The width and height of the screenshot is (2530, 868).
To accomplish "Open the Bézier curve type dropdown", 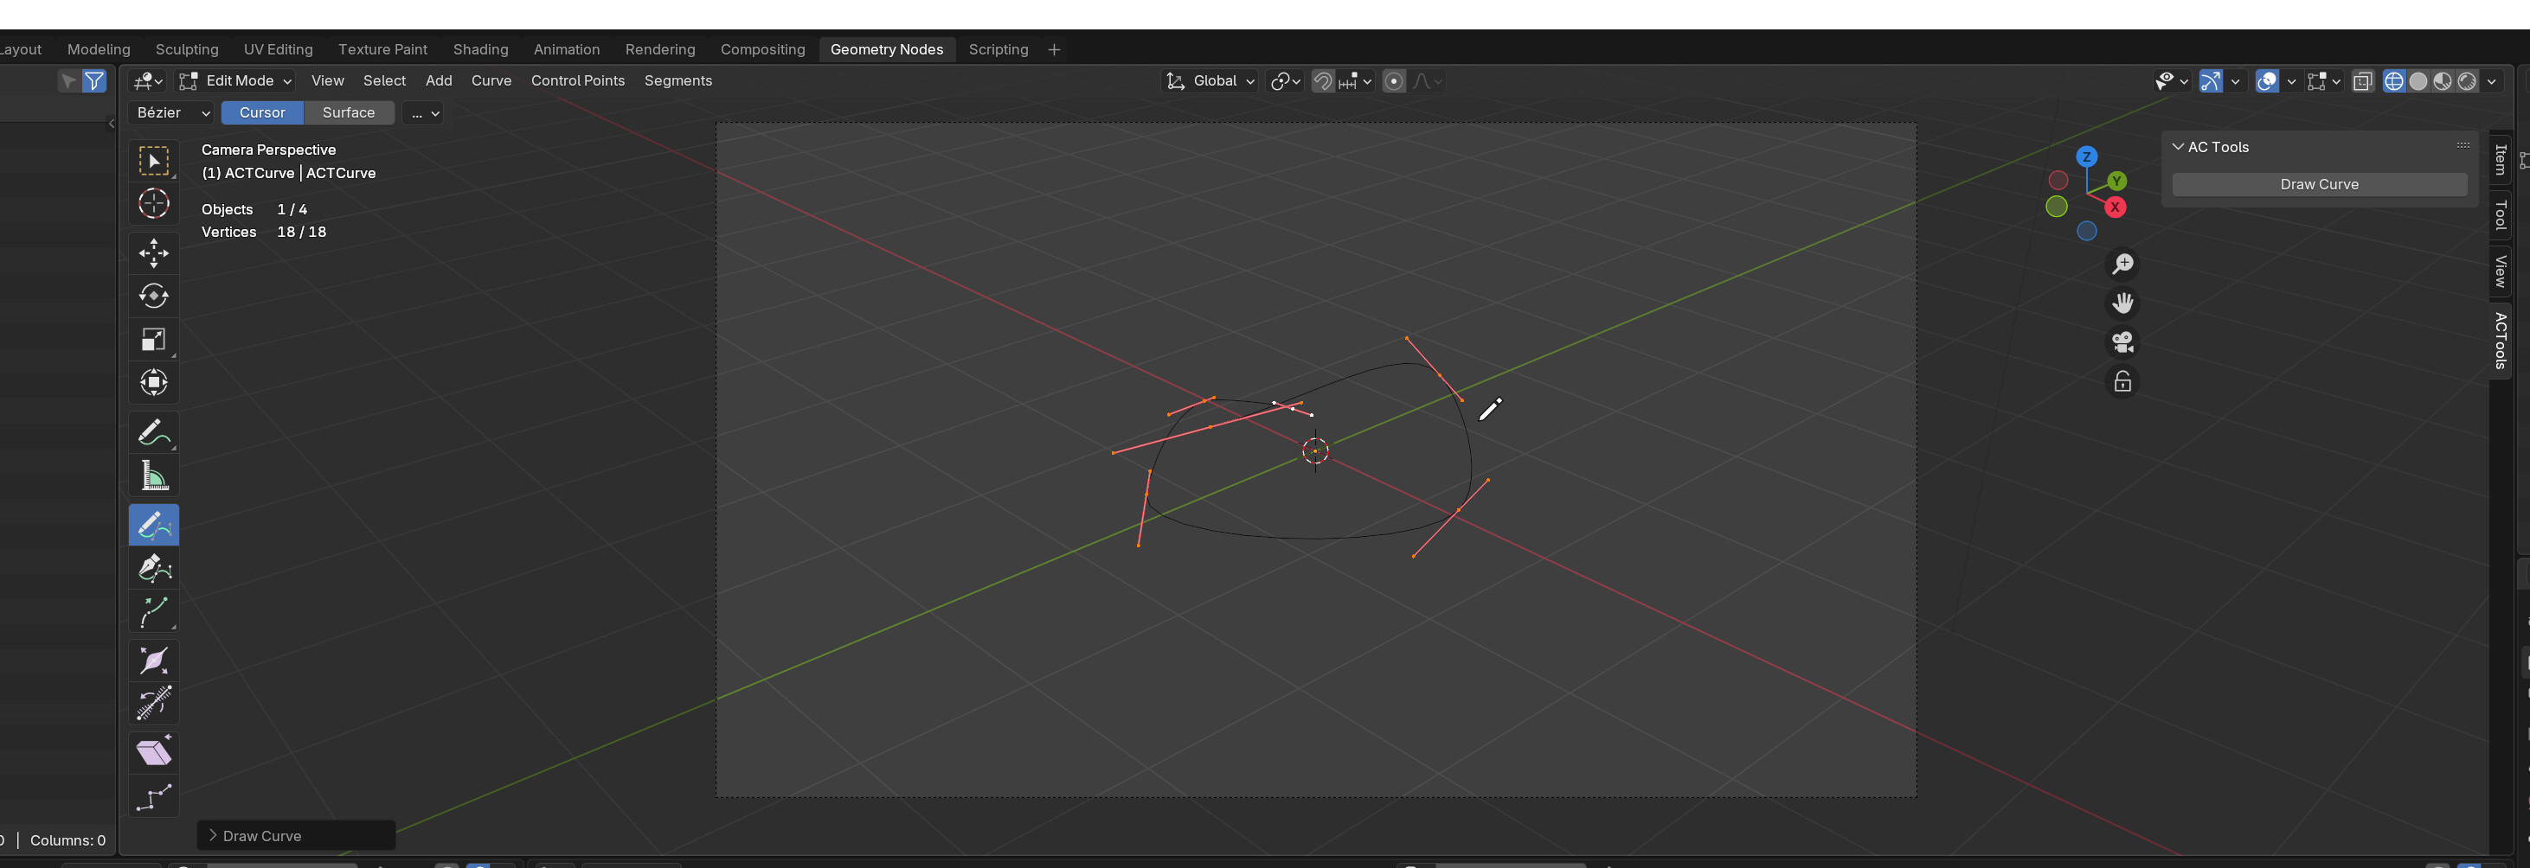I will coord(172,112).
